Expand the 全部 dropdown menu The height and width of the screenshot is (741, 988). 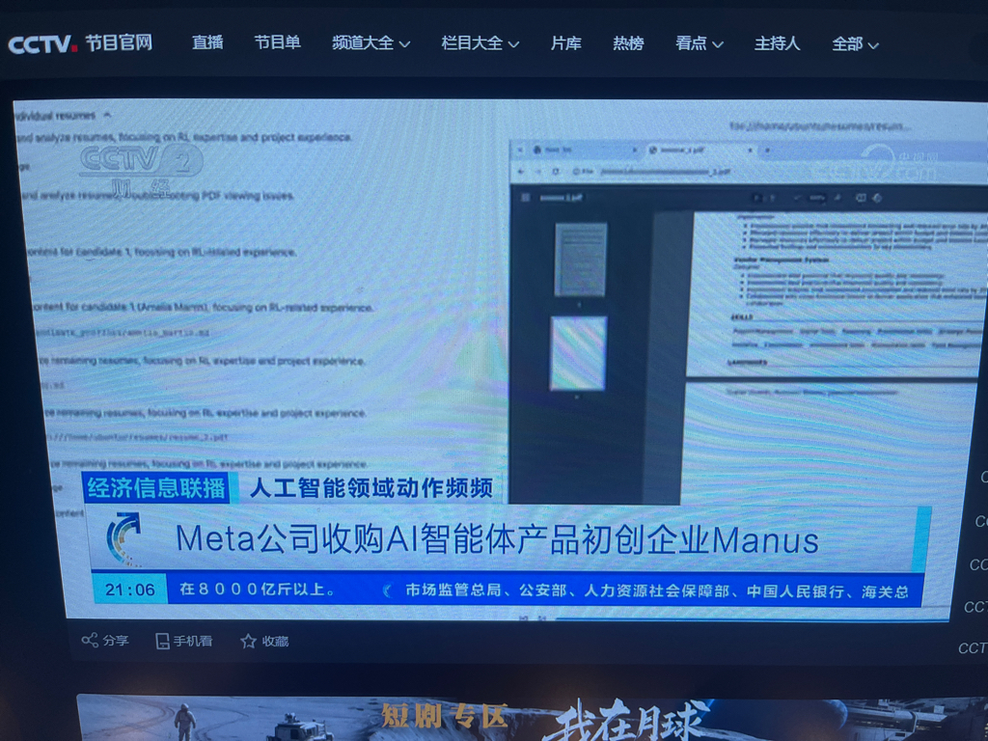(x=855, y=43)
